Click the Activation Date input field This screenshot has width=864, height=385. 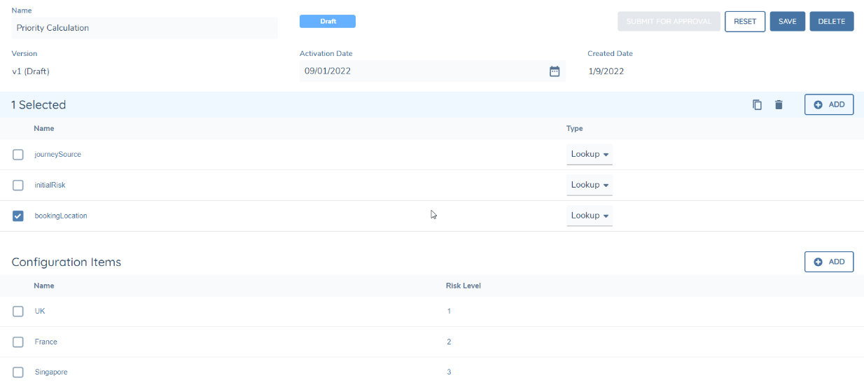tap(420, 71)
